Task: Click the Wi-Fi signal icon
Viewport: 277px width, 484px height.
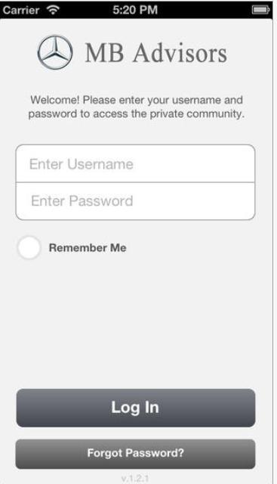Action: [54, 10]
